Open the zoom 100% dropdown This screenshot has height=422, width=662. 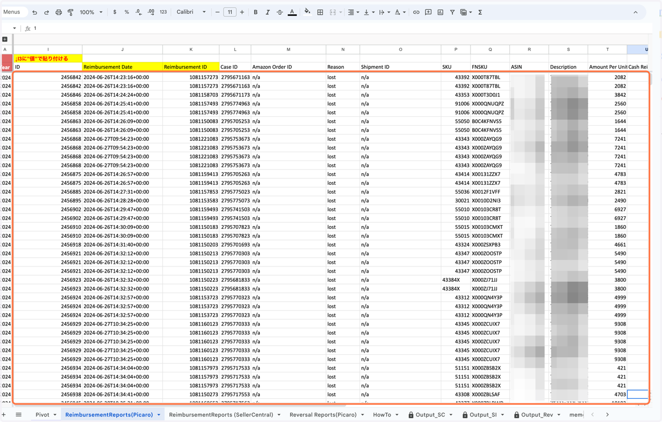click(x=91, y=12)
